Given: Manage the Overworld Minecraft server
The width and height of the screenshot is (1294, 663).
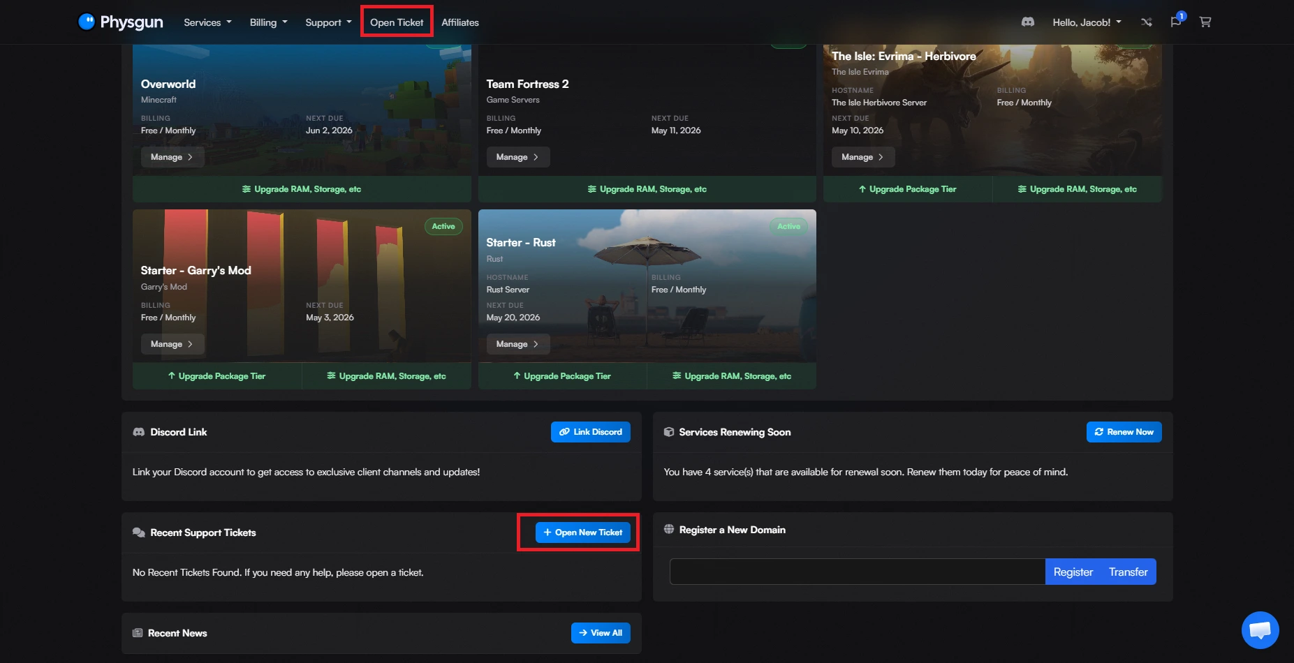Looking at the screenshot, I should pos(172,157).
